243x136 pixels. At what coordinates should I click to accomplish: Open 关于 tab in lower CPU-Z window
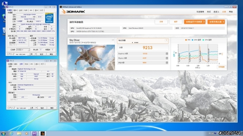(42, 64)
